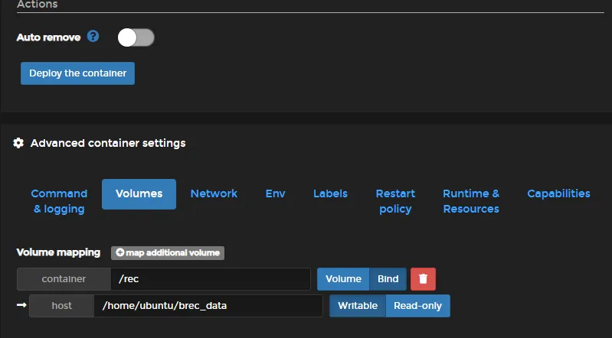The width and height of the screenshot is (612, 338).
Task: Select the Volumes tab
Action: (139, 194)
